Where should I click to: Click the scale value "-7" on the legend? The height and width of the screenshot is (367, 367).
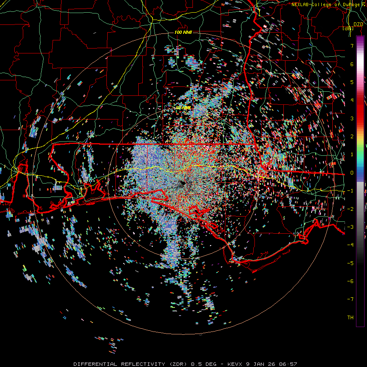point(350,299)
